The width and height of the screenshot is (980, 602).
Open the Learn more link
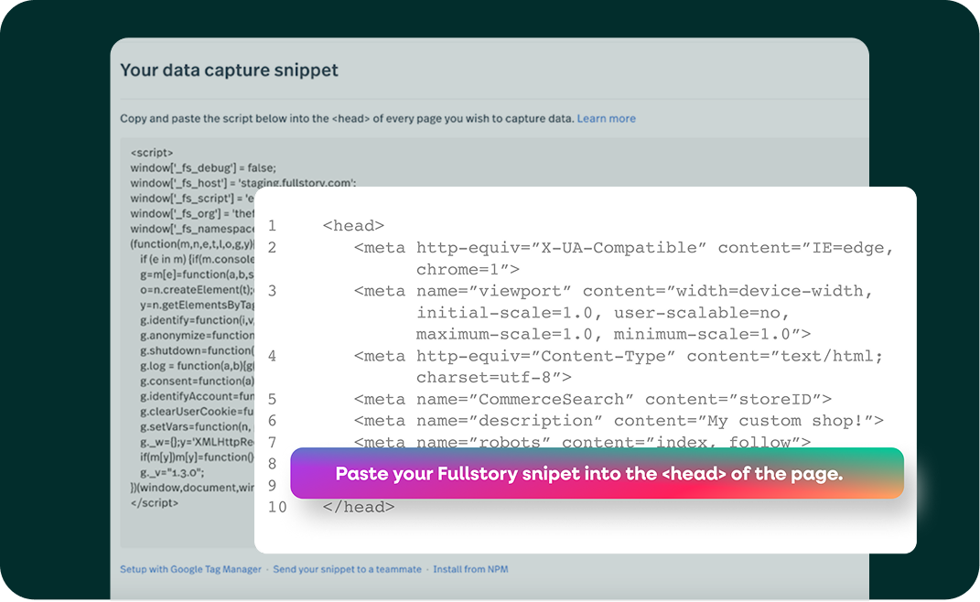606,119
